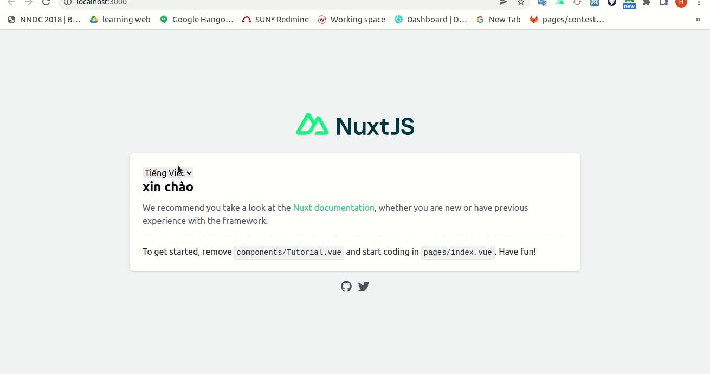Open the GitHub icon link below the card
Viewport: 710px width, 374px height.
(346, 286)
